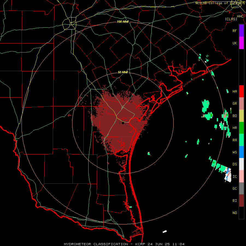246x246 pixels.
Task: Click the ND legend label
Action: pos(235,213)
